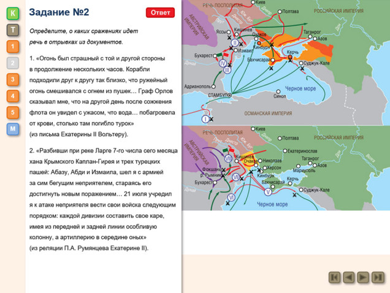This screenshot has height=293, width=390.
Task: Go to previous page arrow button
Action: coord(349,277)
